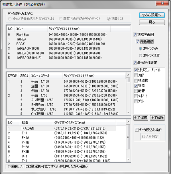Screen dimensions: 171x174
Task: Click the コメント column header in top list
Action: pyautogui.click(x=20, y=29)
